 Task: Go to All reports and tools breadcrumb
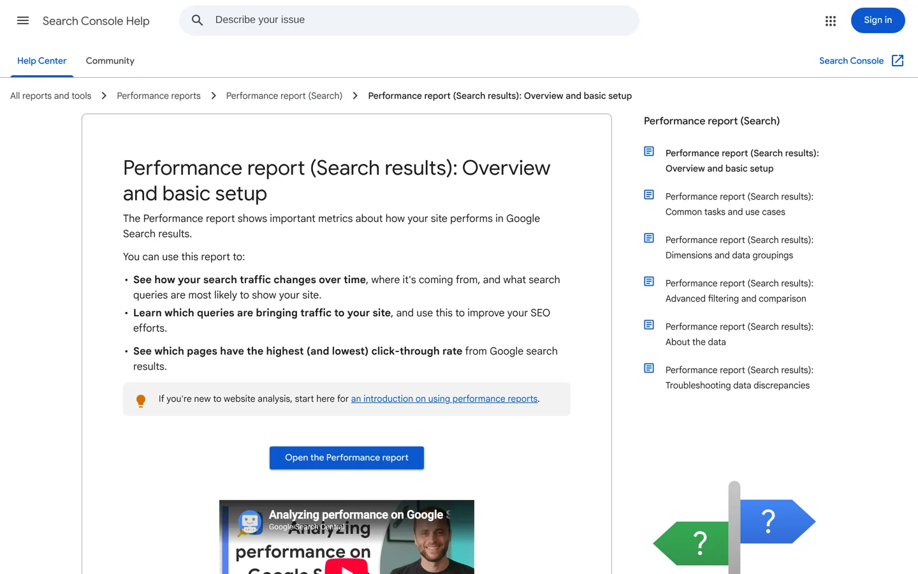click(51, 96)
